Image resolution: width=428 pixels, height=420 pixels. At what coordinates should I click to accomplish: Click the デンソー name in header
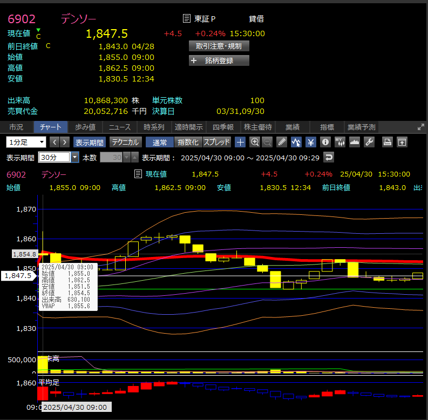pos(78,19)
